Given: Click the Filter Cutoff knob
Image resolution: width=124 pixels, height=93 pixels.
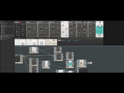Looking at the screenshot, I should (84, 26).
